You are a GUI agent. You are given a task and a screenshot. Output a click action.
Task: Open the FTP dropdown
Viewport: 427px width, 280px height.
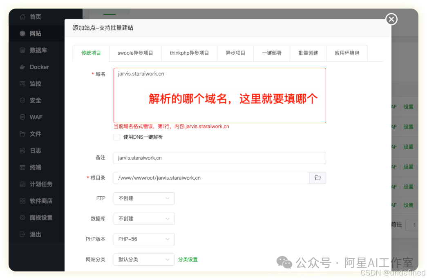(x=144, y=198)
